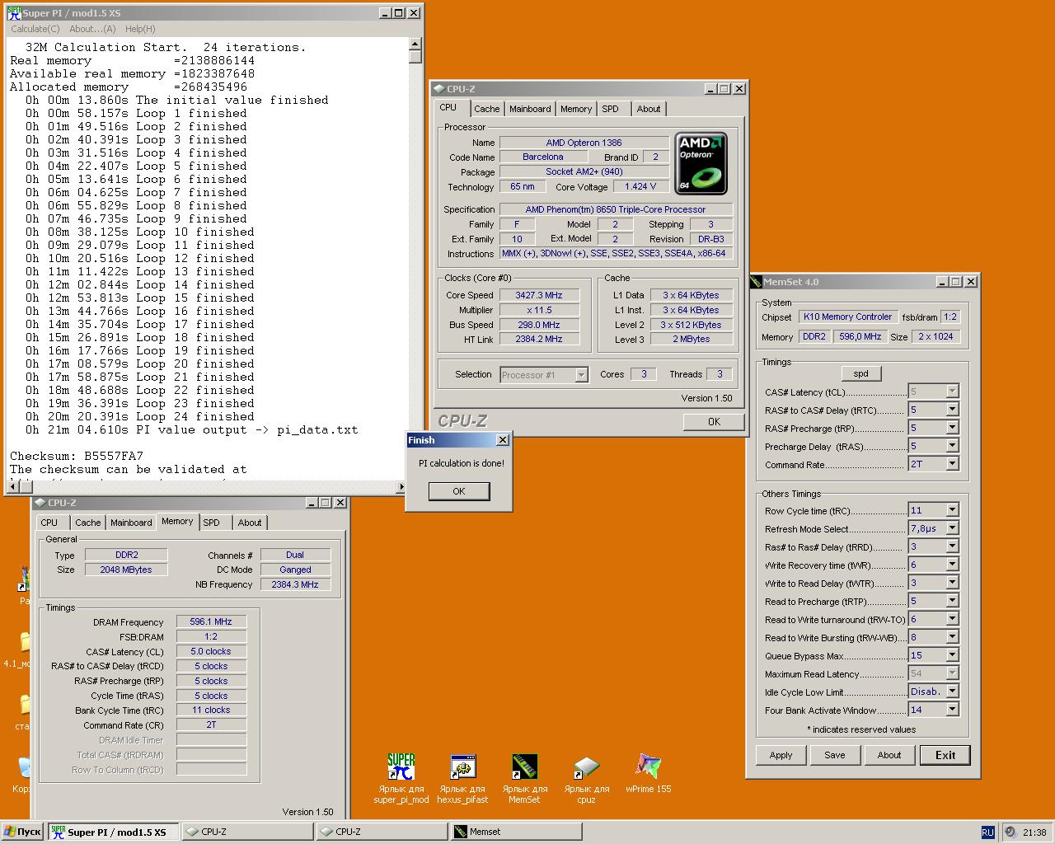Click the Multiplier value x 11.5
Viewport: 1055px width, 844px height.
pos(539,310)
